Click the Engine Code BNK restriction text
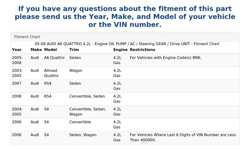Image resolution: width=243 pixels, height=149 pixels. pyautogui.click(x=166, y=58)
